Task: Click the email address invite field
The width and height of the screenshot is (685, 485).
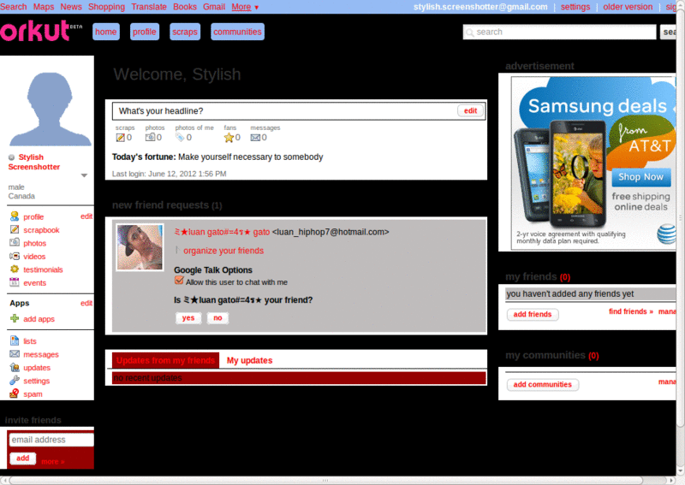Action: [x=51, y=440]
